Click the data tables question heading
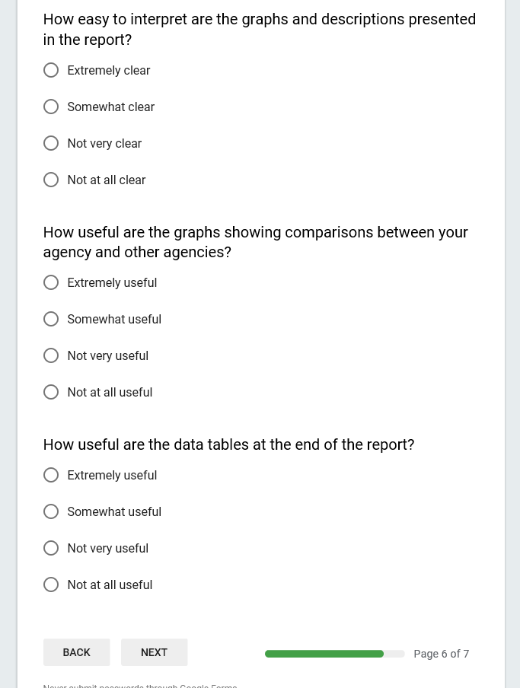Image resolution: width=520 pixels, height=688 pixels. pyautogui.click(x=228, y=444)
